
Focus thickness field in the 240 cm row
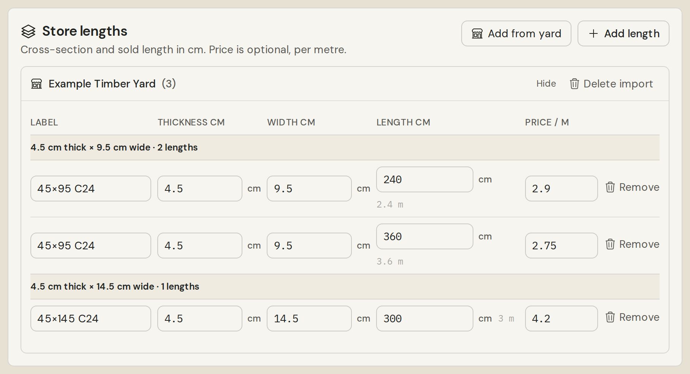[x=200, y=189]
